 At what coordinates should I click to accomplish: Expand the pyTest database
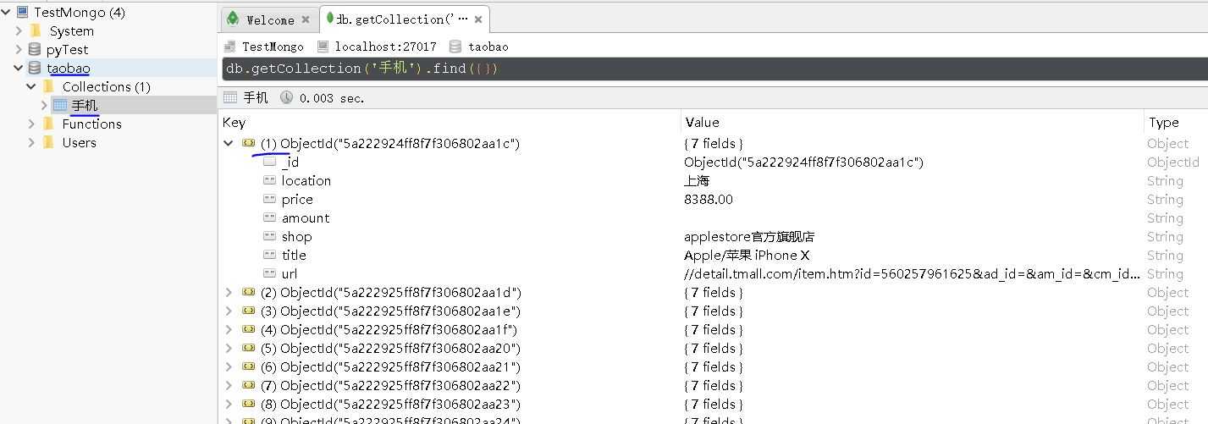tap(19, 50)
